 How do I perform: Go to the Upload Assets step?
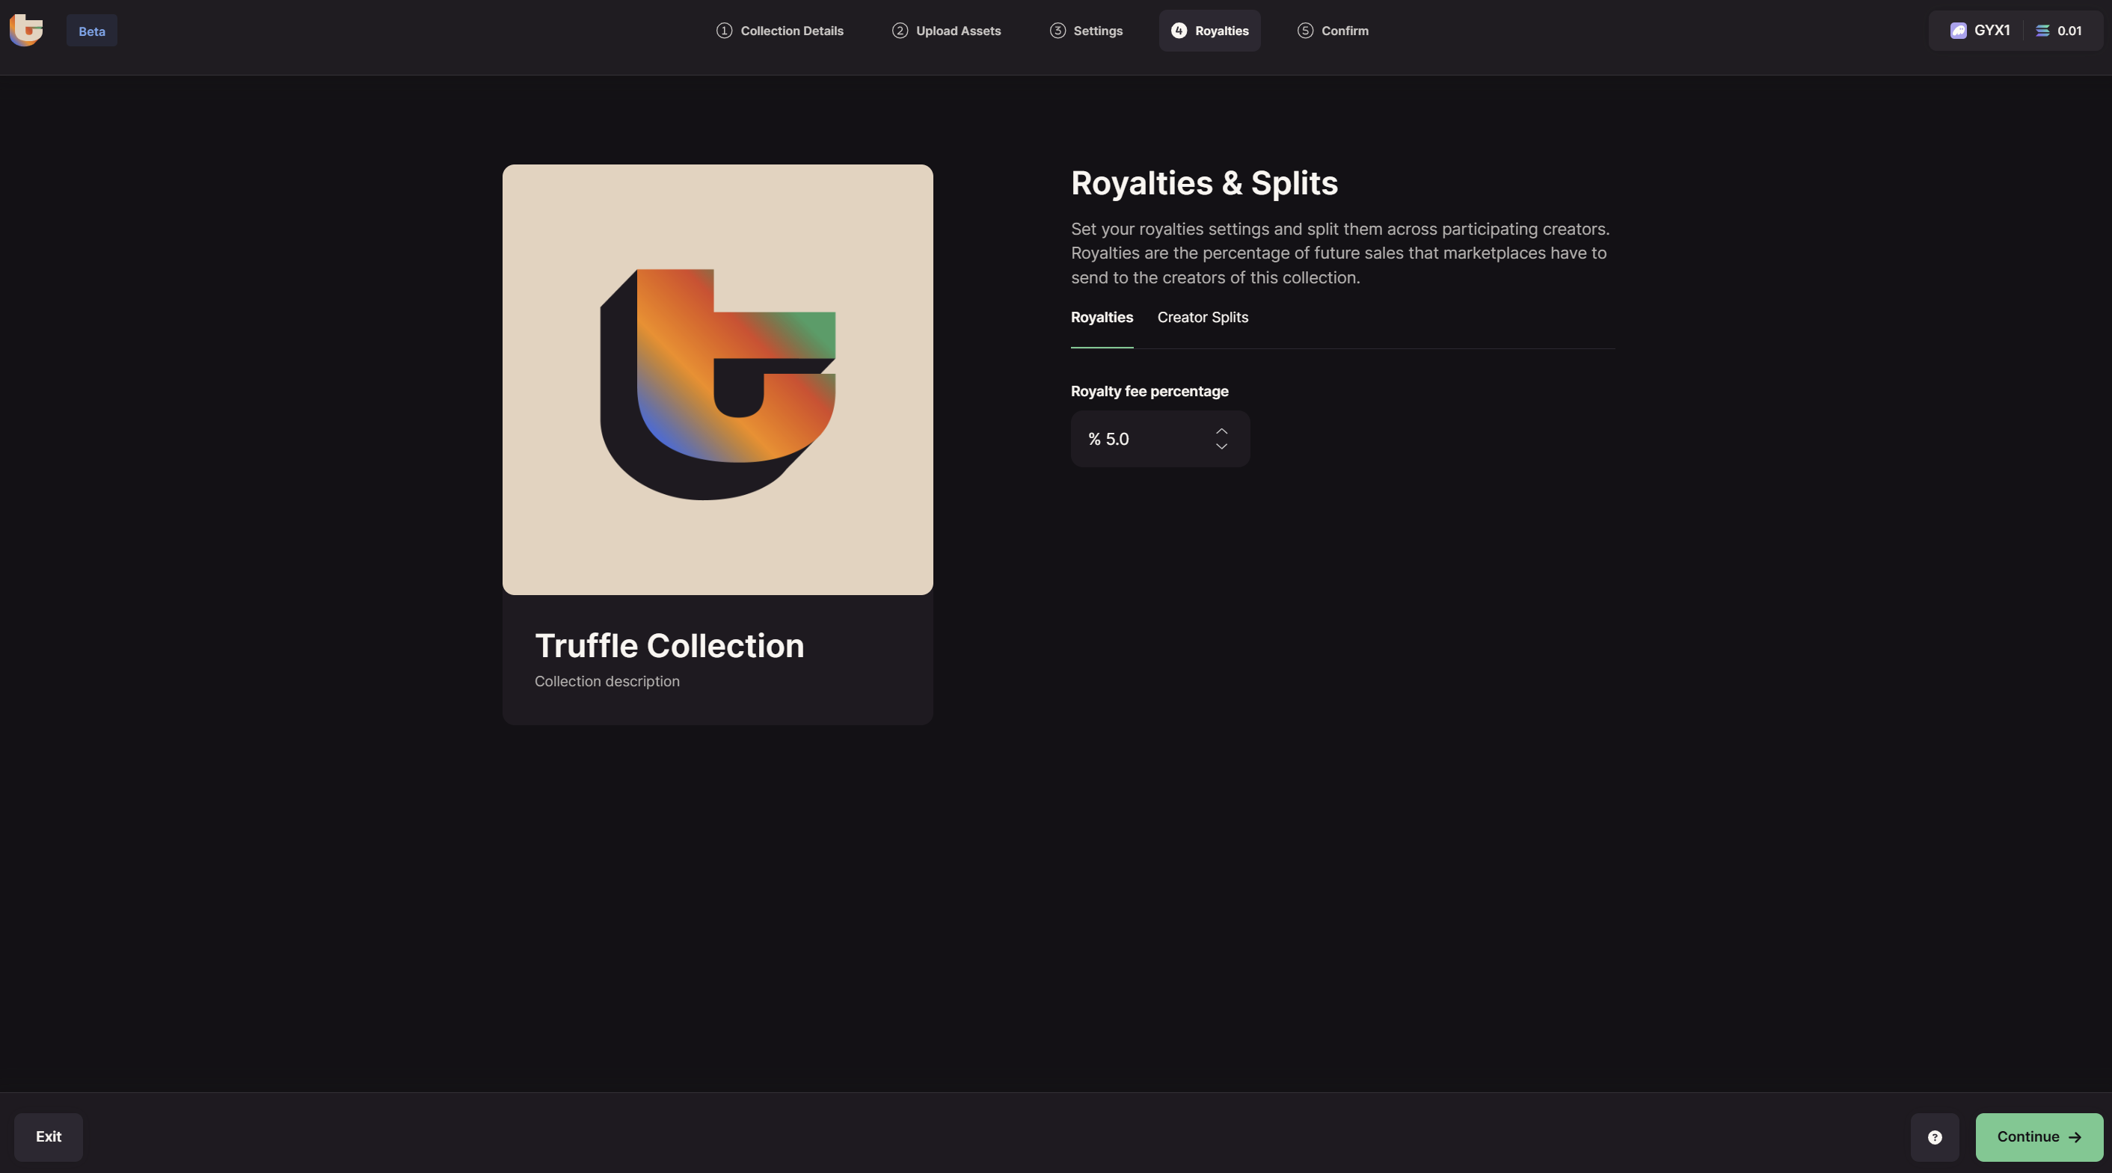(957, 31)
